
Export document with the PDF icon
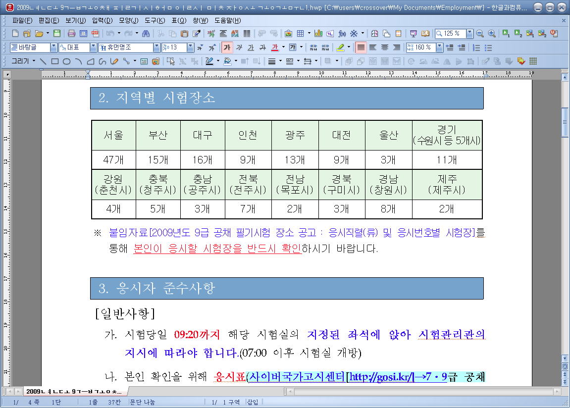95,34
